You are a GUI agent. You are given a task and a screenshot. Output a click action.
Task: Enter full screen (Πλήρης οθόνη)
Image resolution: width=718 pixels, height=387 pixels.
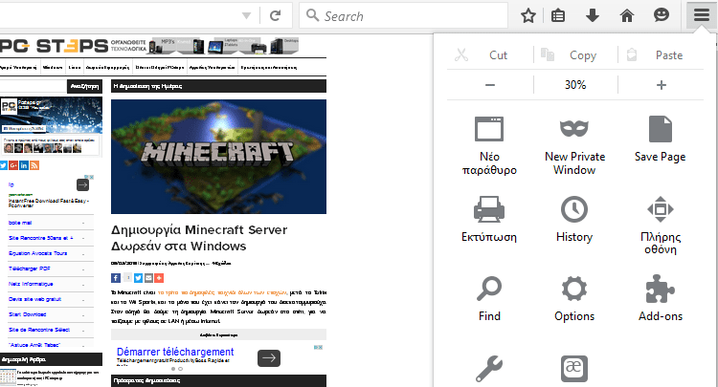point(661,225)
